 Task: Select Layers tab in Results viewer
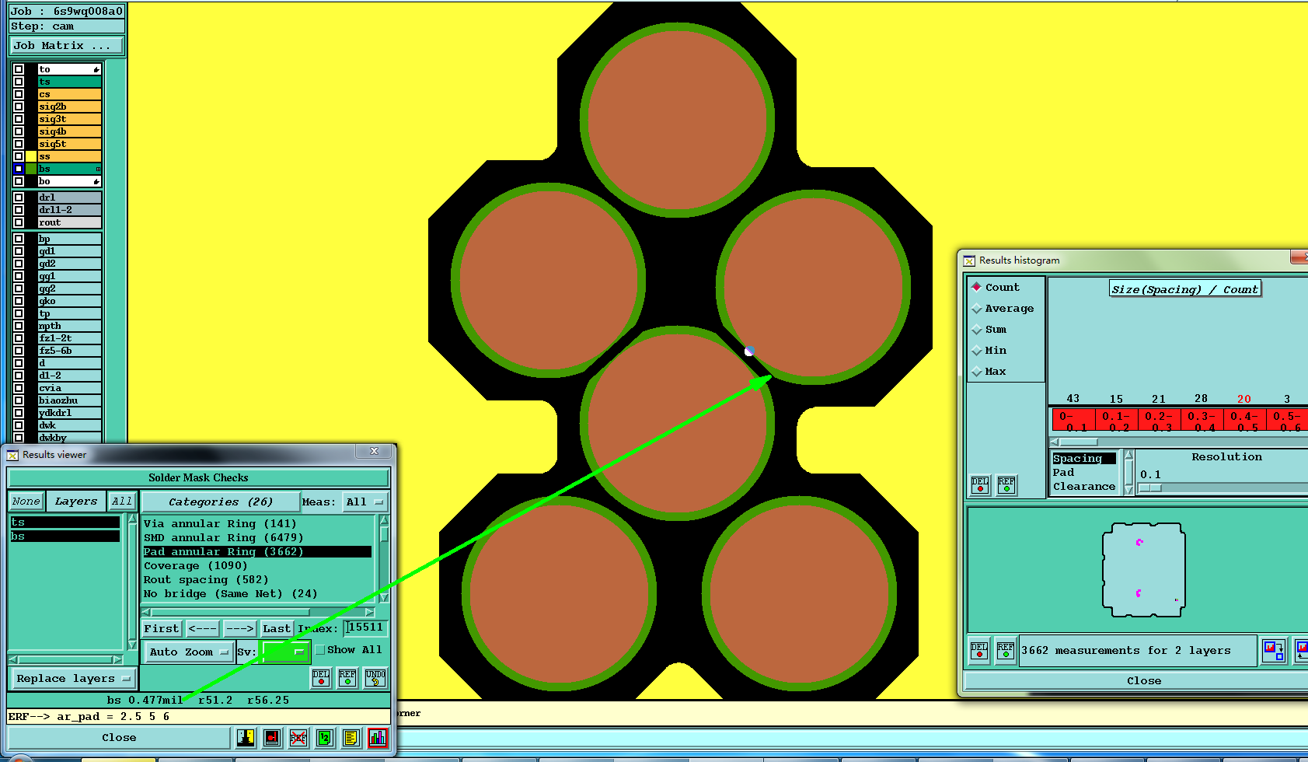pos(76,502)
